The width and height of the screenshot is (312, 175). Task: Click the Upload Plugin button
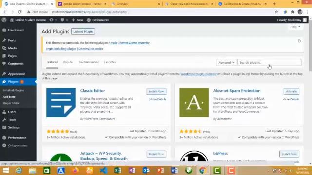pyautogui.click(x=83, y=32)
